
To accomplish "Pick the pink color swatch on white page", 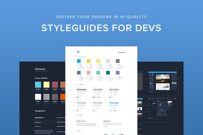I will pyautogui.click(x=89, y=72).
